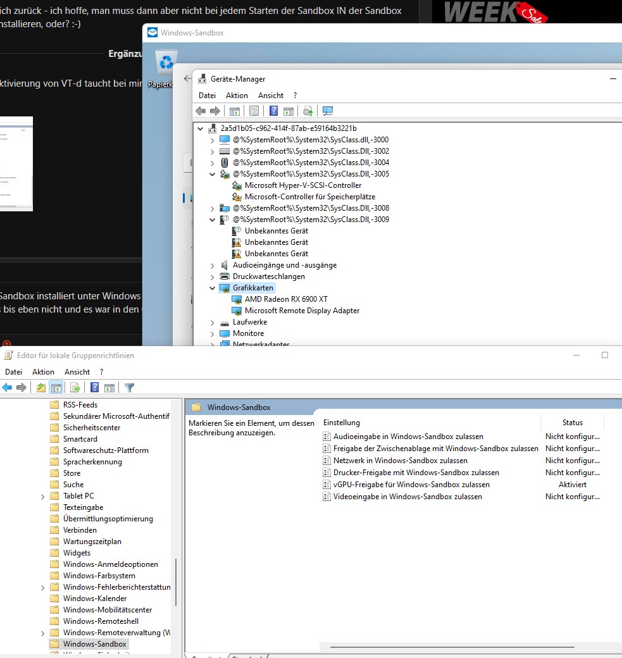Select Netzwerk in Windows-Sandbox zulassen
The height and width of the screenshot is (658, 622).
click(401, 461)
